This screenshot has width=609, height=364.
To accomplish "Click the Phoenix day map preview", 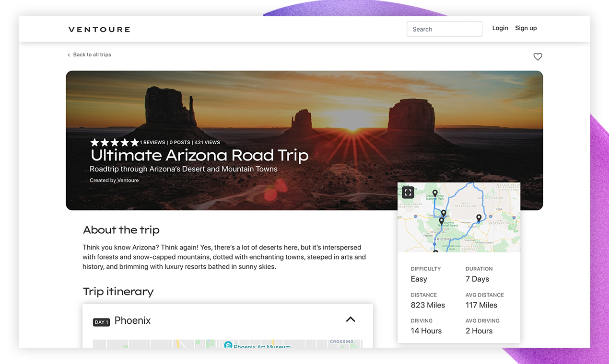I will coord(228,344).
